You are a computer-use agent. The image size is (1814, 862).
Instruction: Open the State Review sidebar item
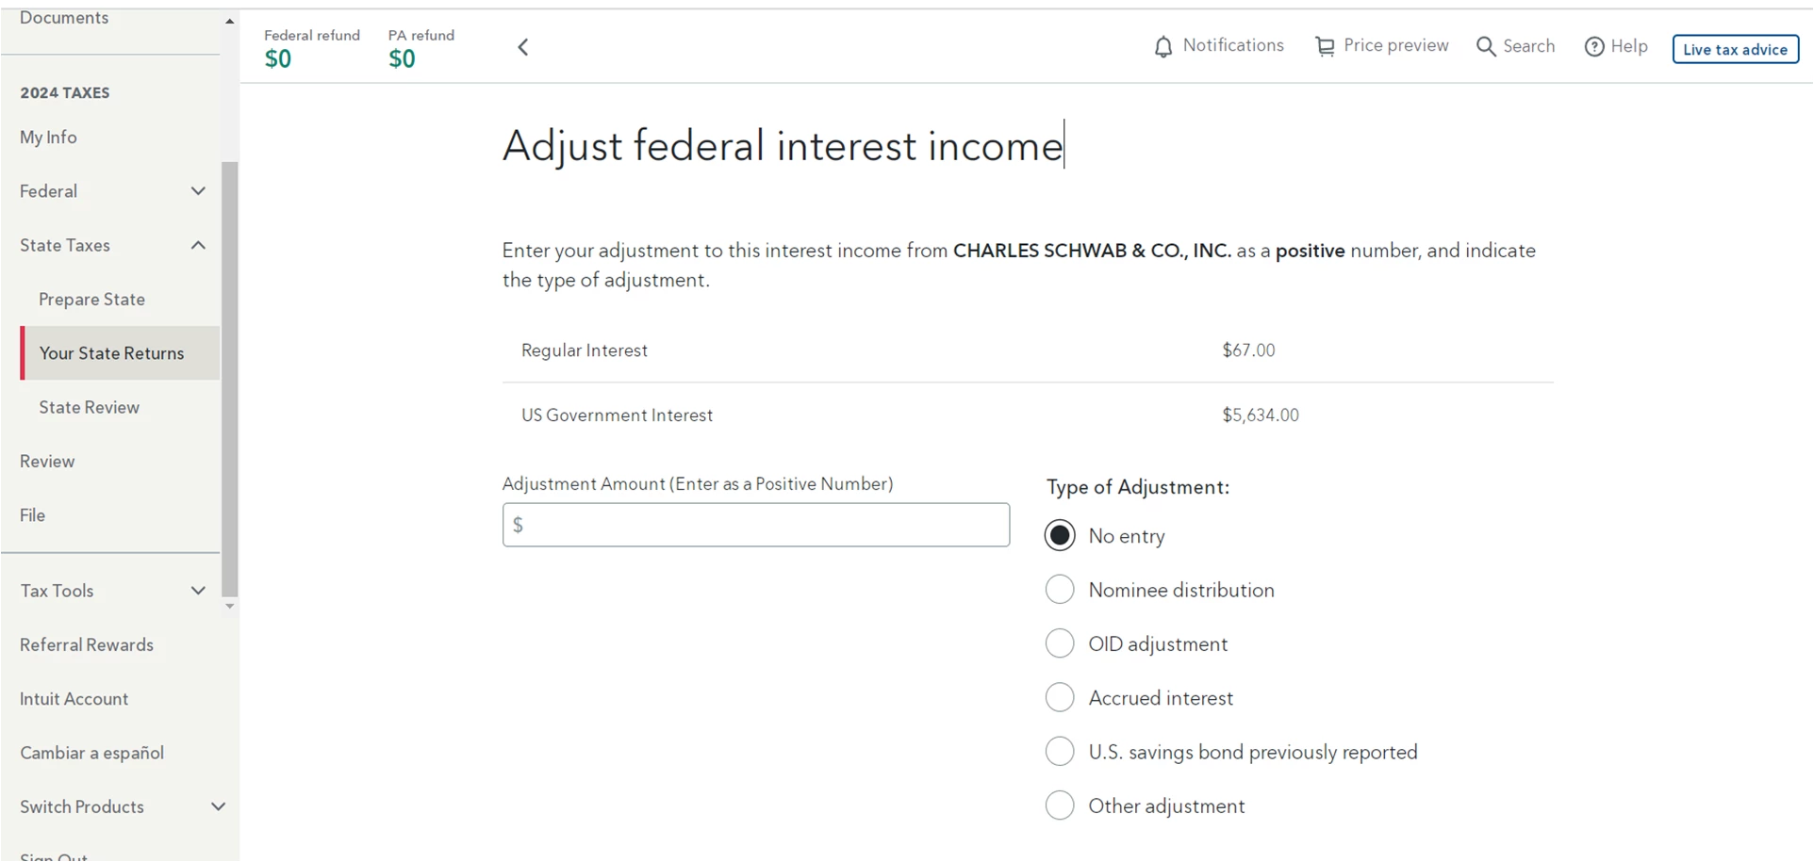[90, 407]
